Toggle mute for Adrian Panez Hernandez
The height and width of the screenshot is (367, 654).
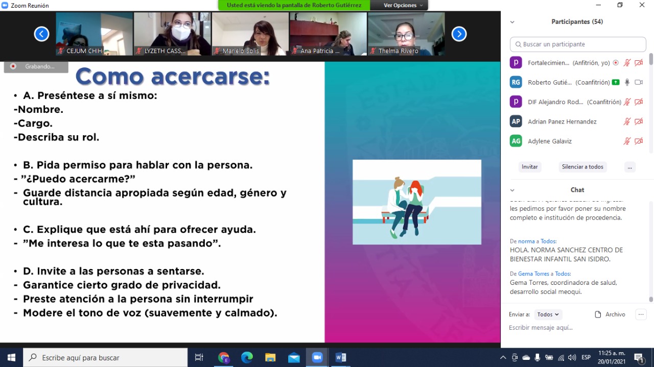627,121
